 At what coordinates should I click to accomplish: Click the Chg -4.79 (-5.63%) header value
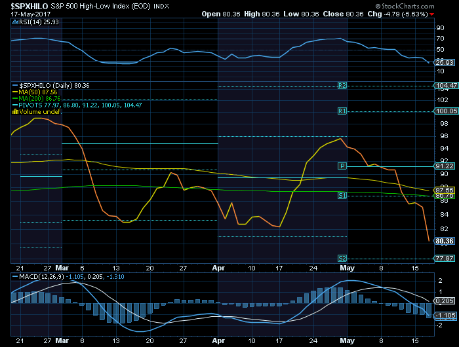click(397, 14)
